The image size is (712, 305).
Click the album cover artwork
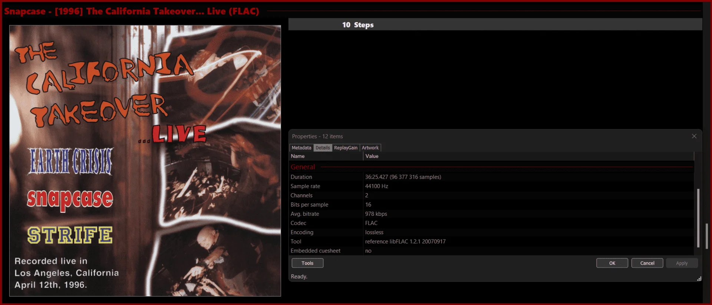pos(145,161)
